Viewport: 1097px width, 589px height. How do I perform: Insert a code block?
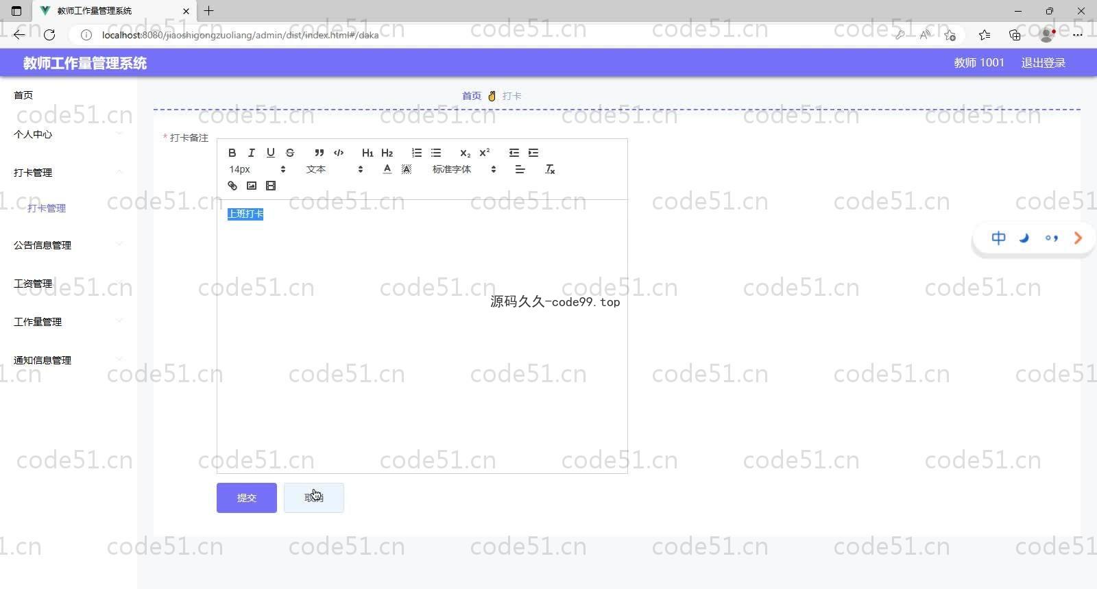point(339,153)
